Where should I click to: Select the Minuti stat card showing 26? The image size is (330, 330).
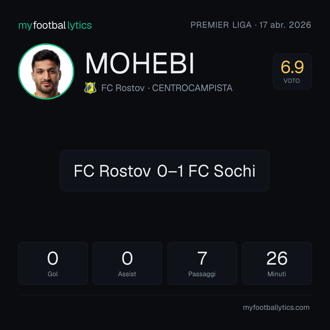(277, 263)
